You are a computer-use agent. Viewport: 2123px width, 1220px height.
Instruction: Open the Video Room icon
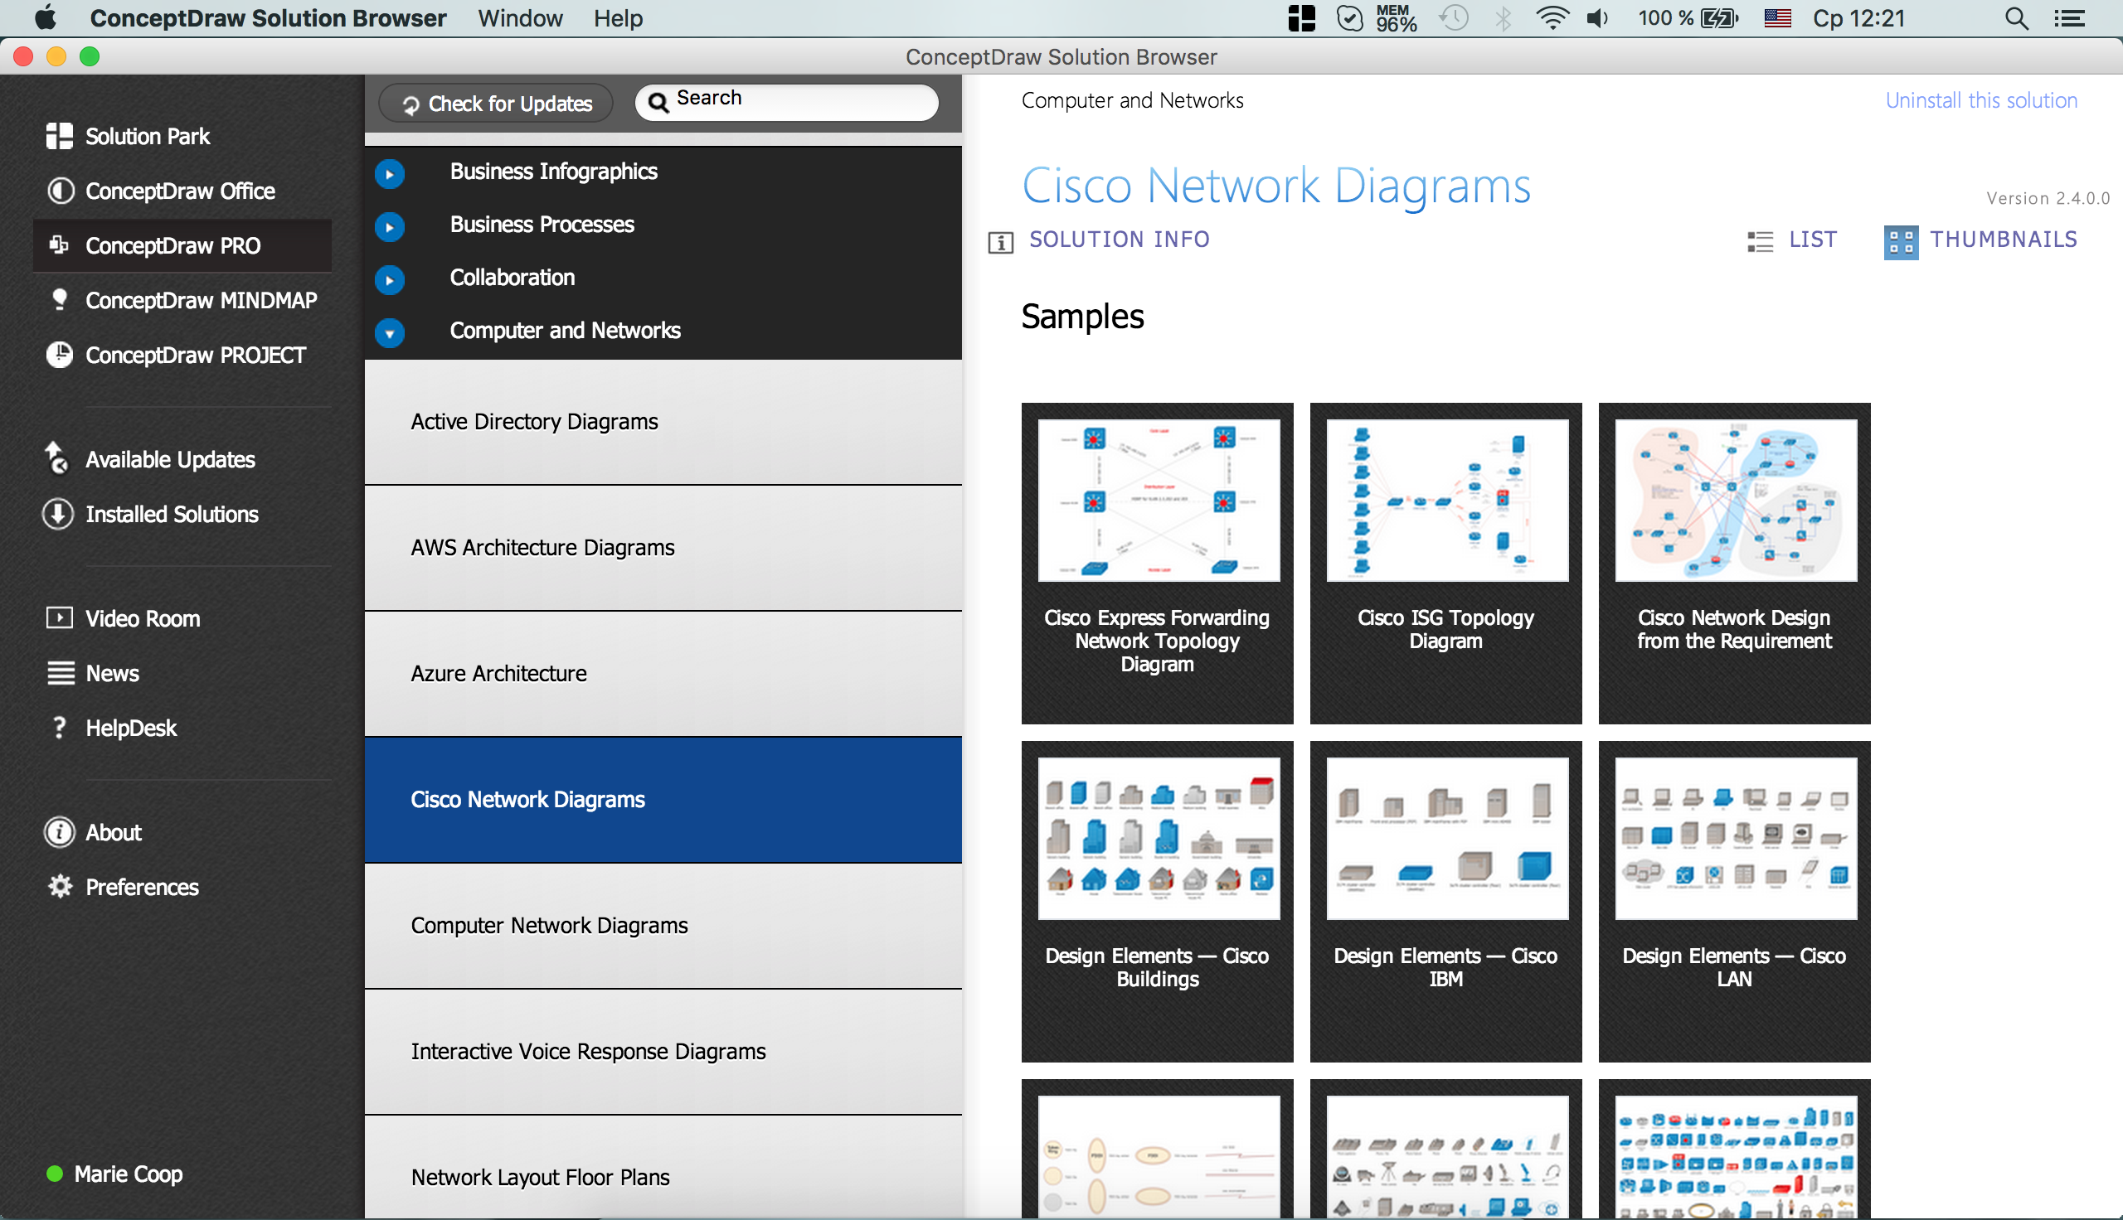[x=57, y=617]
